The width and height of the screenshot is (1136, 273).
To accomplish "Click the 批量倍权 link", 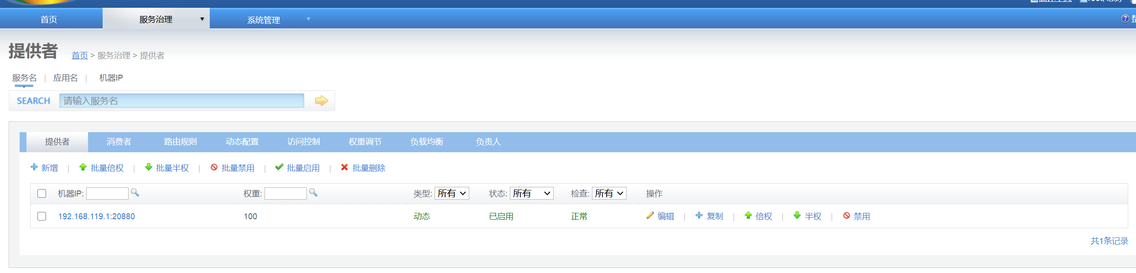I will (x=107, y=168).
